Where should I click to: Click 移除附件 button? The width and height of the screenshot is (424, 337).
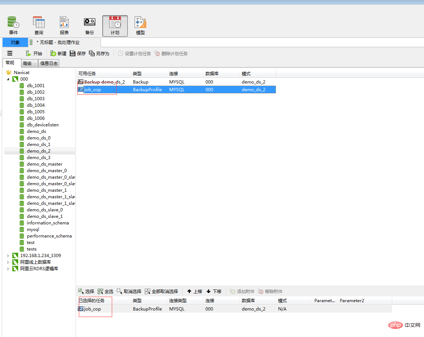point(270,291)
